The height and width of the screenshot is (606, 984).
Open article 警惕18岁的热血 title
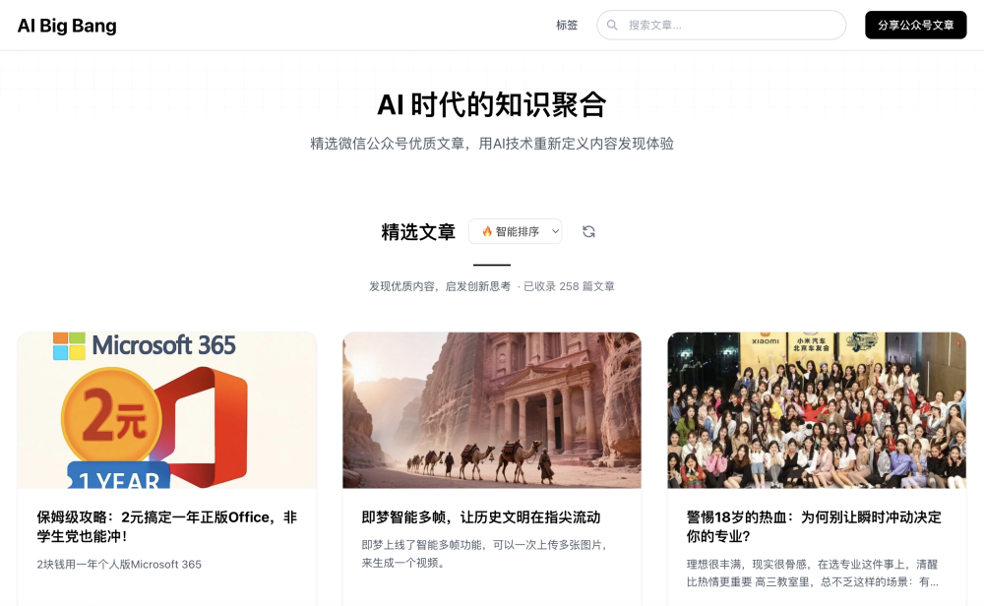[x=814, y=526]
